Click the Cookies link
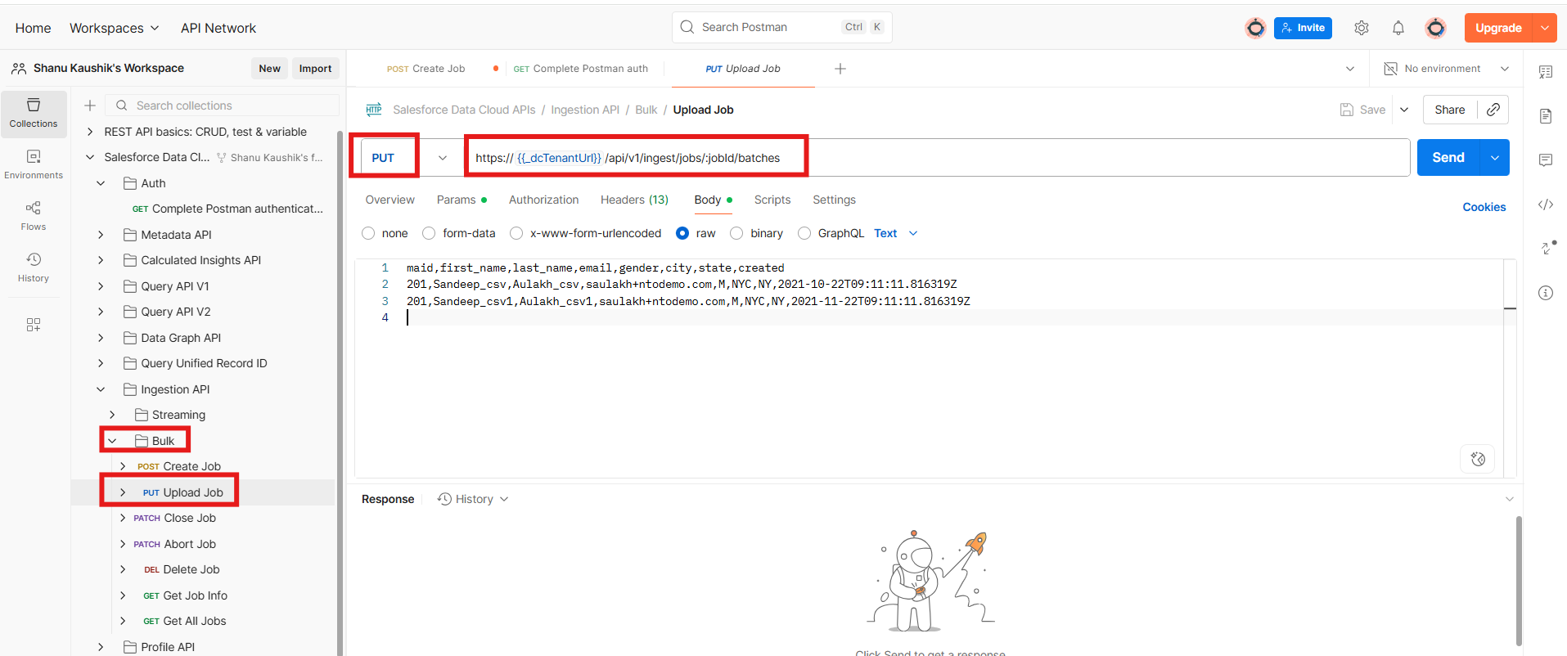The image size is (1567, 656). tap(1484, 207)
